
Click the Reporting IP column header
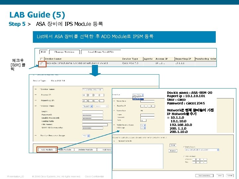point(183,59)
